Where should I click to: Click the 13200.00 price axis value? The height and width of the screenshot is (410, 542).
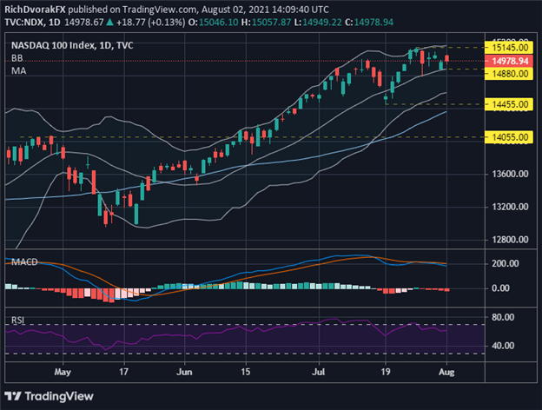[x=510, y=207]
